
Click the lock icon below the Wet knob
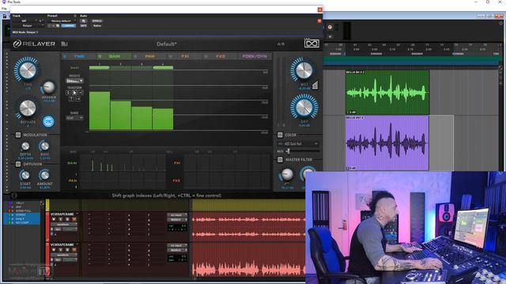[315, 85]
